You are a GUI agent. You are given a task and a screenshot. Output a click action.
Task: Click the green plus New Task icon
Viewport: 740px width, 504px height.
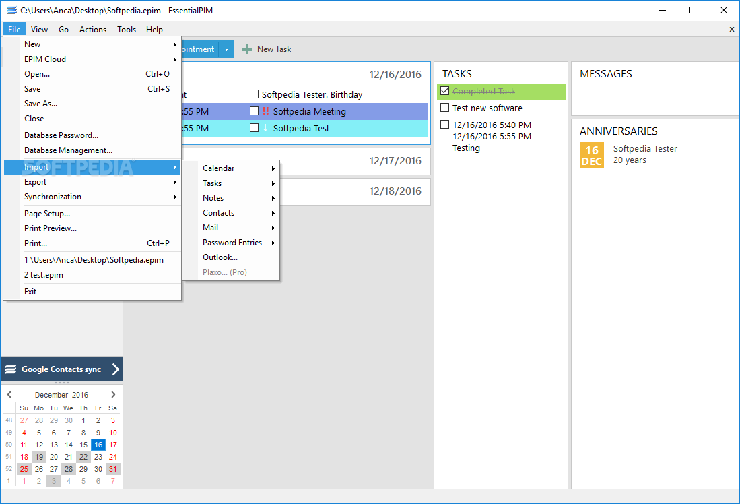point(247,49)
